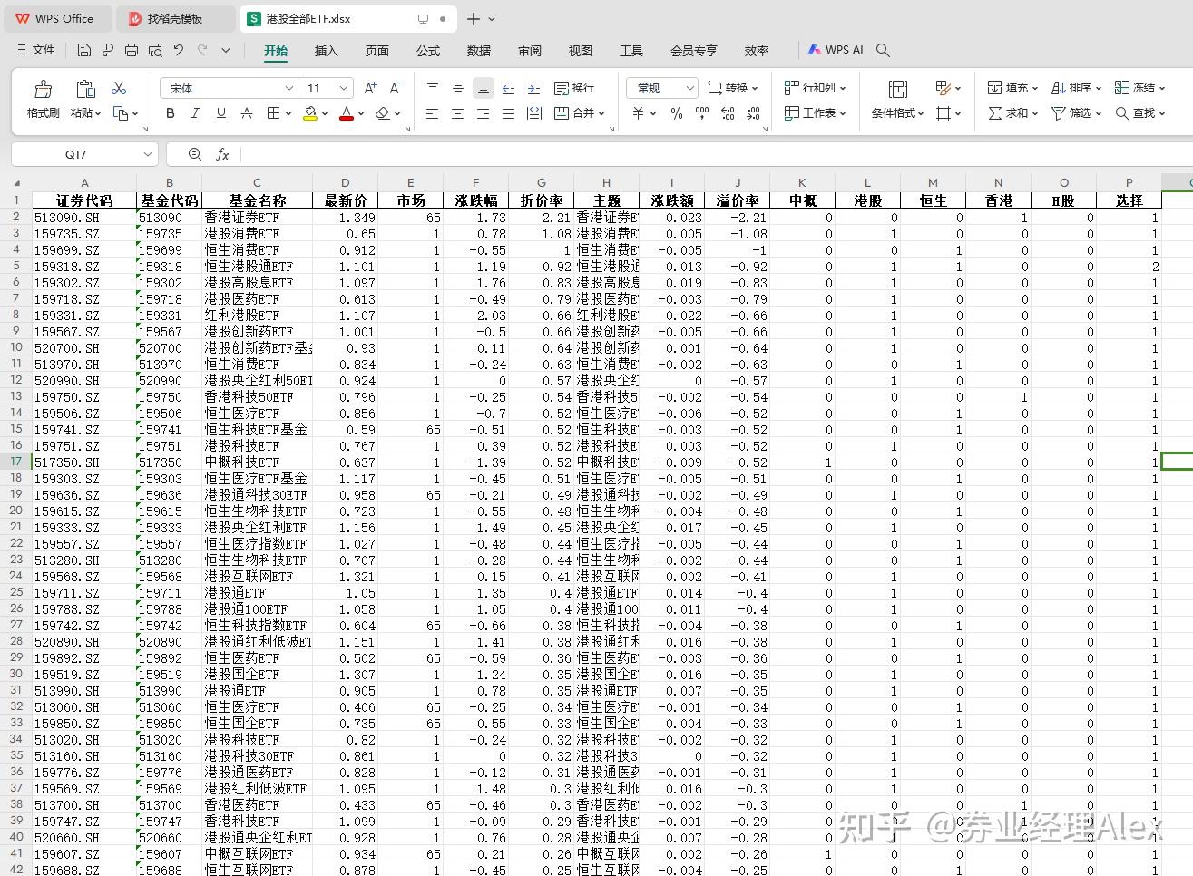Toggle italic formatting on the selection
This screenshot has height=876, width=1193.
point(195,113)
